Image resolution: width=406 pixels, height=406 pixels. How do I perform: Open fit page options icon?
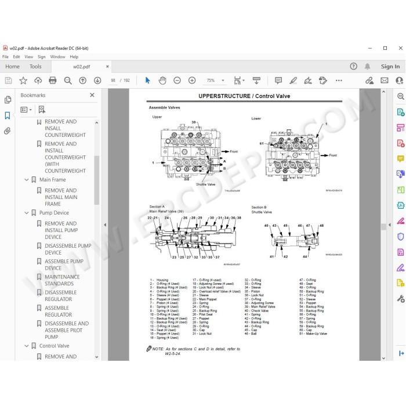click(x=239, y=81)
